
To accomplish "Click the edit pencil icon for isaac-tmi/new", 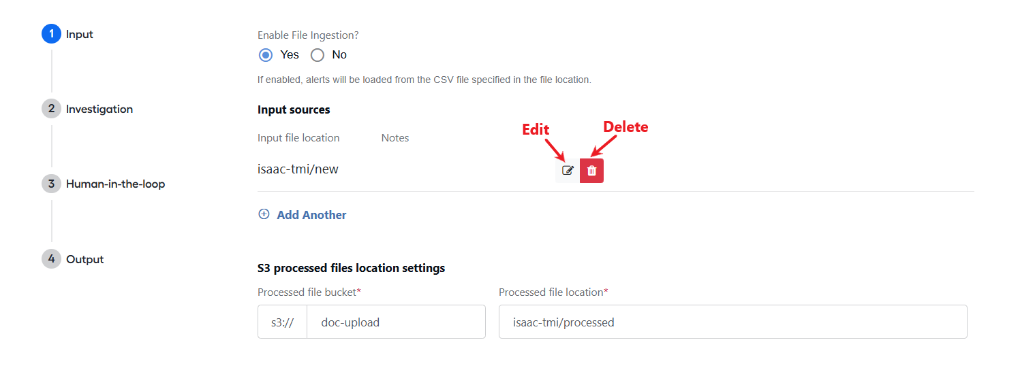I will [x=568, y=171].
